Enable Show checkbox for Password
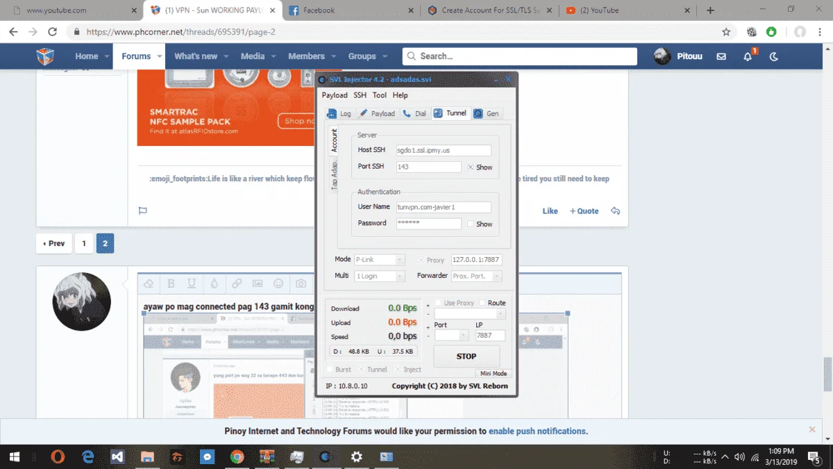Screen dimensions: 833x469 (471, 224)
